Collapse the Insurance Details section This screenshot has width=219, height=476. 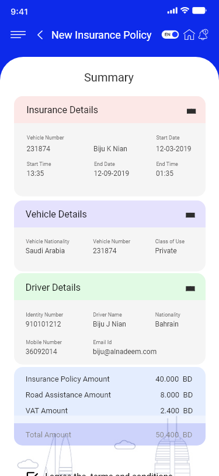pyautogui.click(x=191, y=111)
